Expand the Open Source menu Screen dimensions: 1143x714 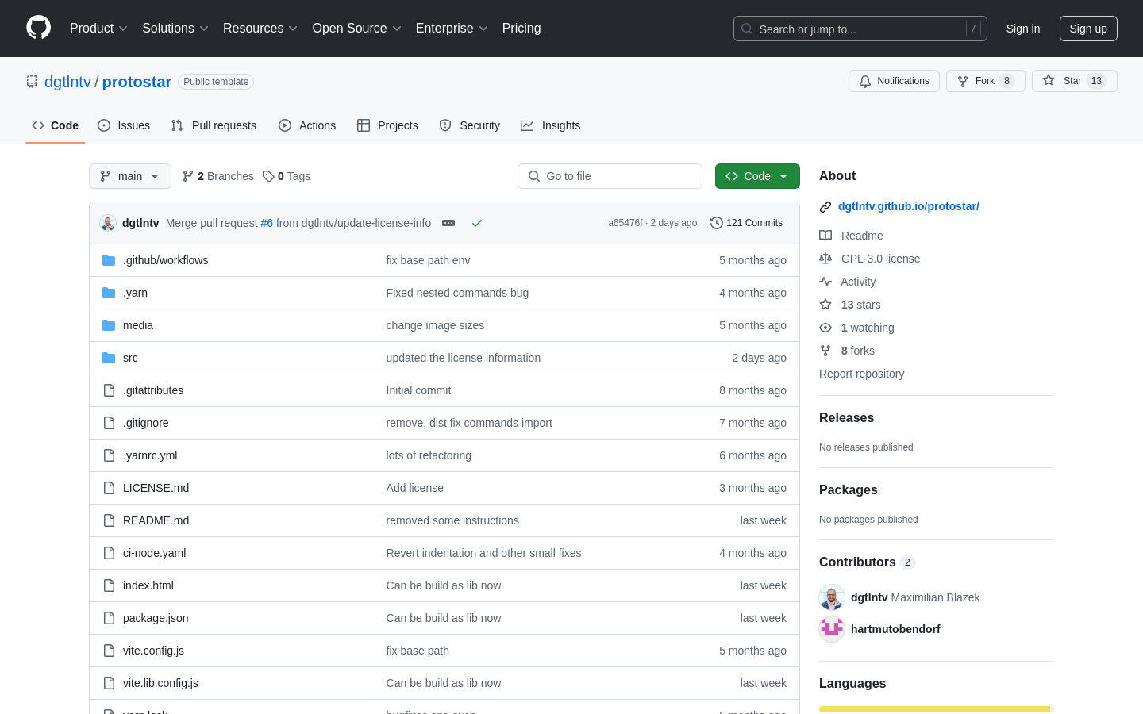click(x=357, y=29)
